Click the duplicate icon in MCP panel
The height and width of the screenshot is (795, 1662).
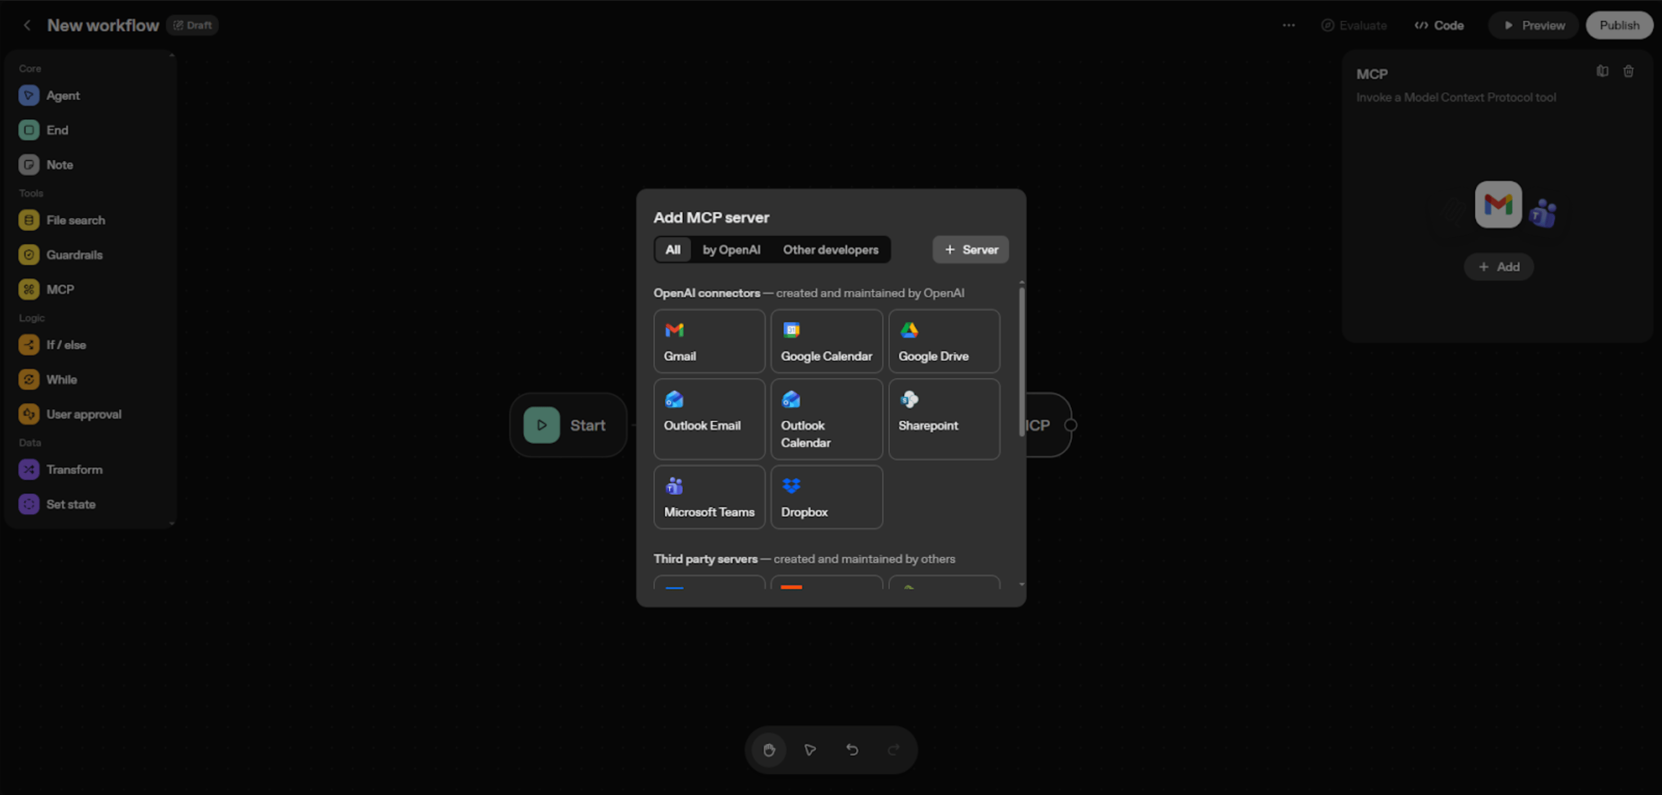[x=1602, y=71]
